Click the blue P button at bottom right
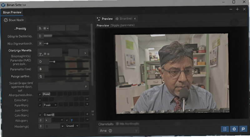Screen dimensions: 250x137 click(x=243, y=129)
